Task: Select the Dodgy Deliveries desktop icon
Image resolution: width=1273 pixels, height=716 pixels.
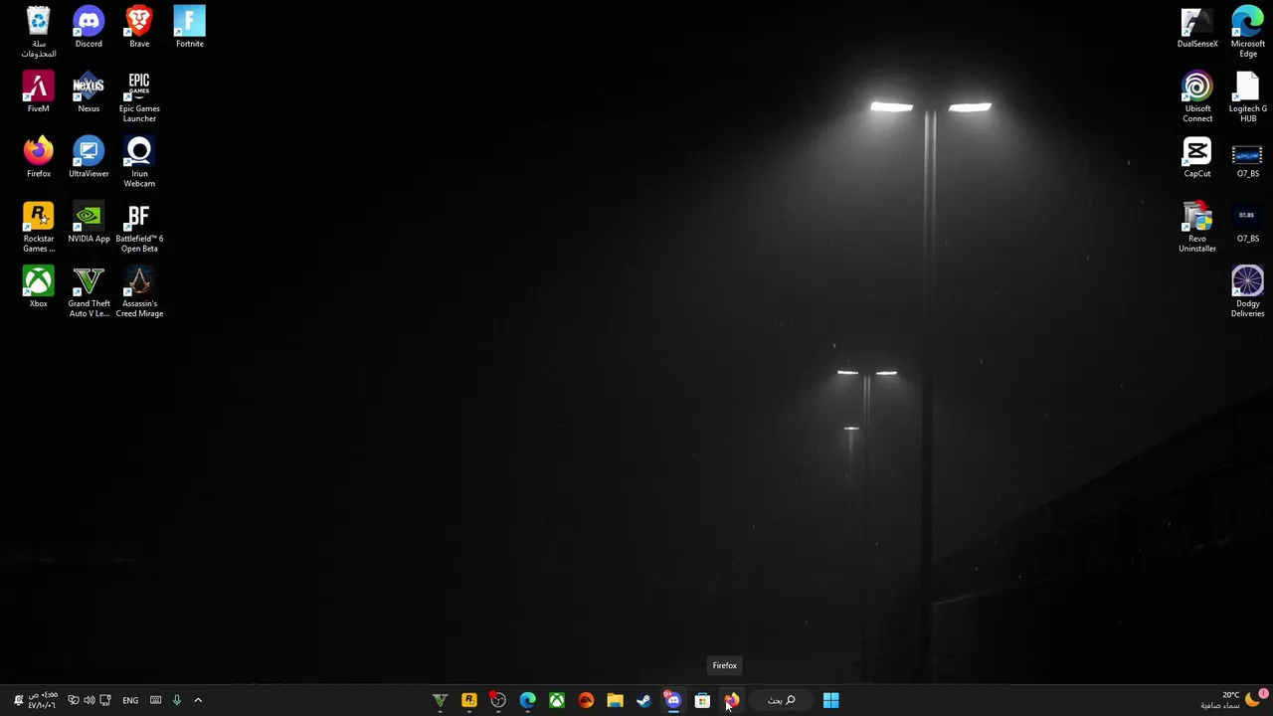Action: (1248, 292)
